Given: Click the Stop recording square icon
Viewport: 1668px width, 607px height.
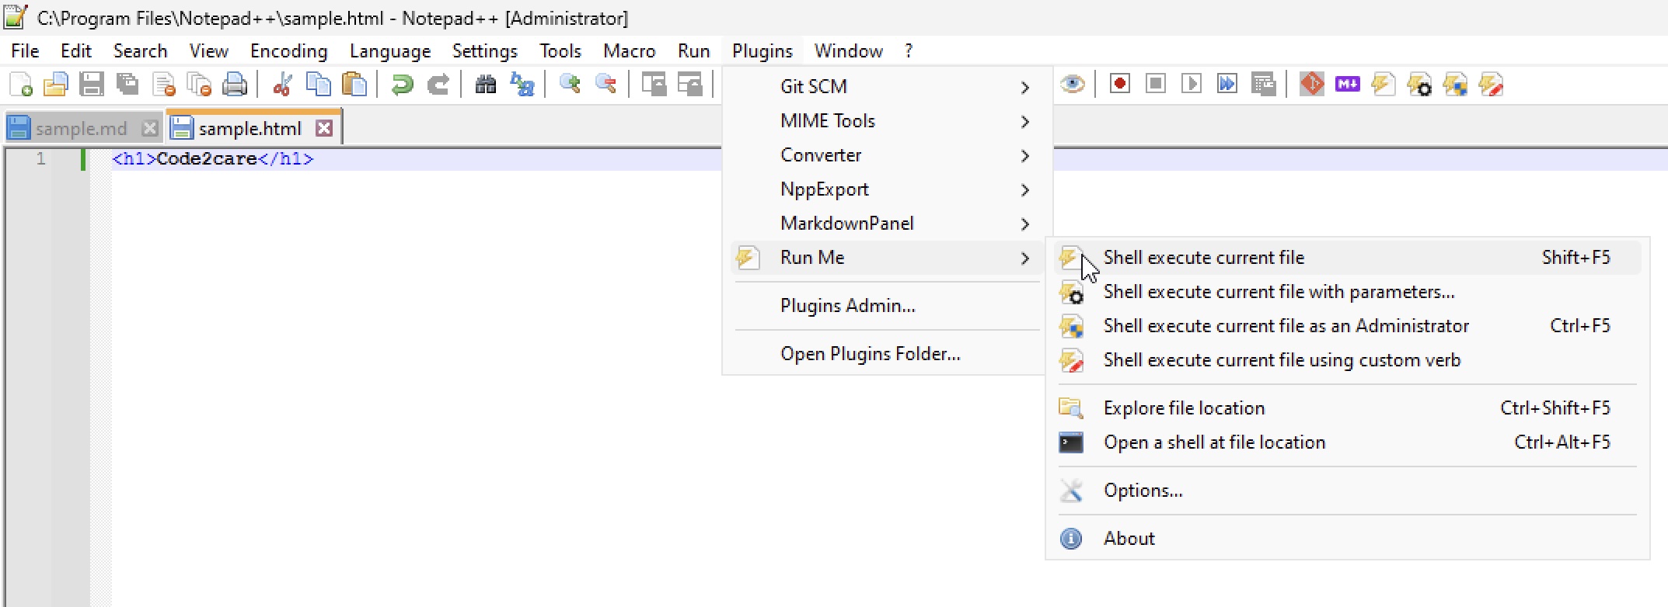Looking at the screenshot, I should pyautogui.click(x=1156, y=84).
